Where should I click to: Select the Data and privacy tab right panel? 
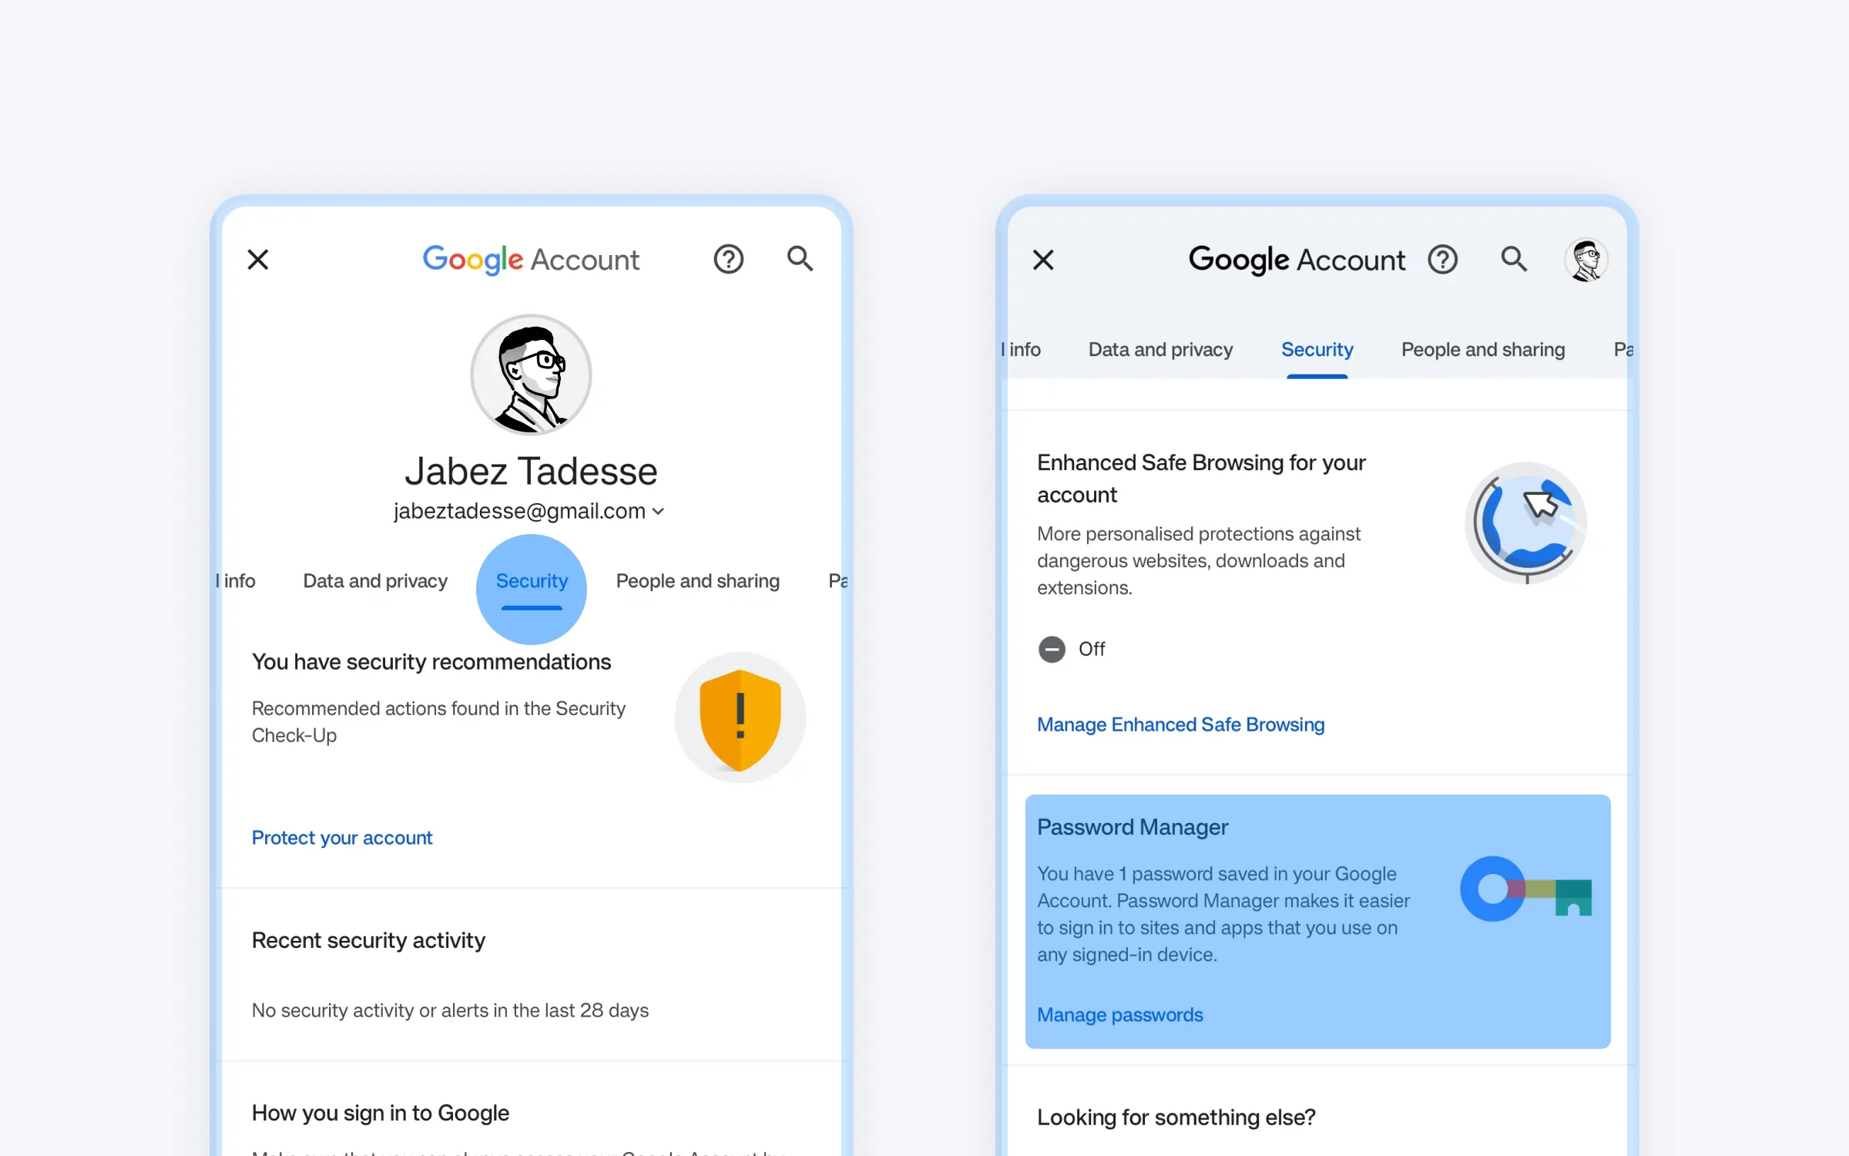click(1161, 349)
